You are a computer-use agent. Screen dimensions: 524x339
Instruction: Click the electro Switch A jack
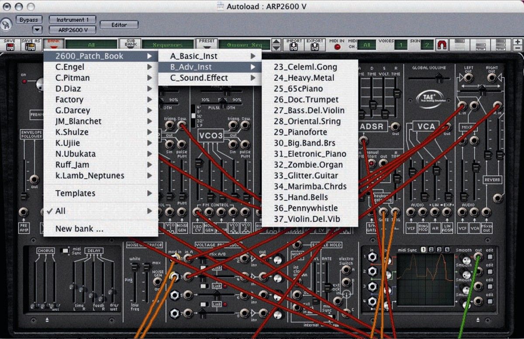(x=346, y=270)
